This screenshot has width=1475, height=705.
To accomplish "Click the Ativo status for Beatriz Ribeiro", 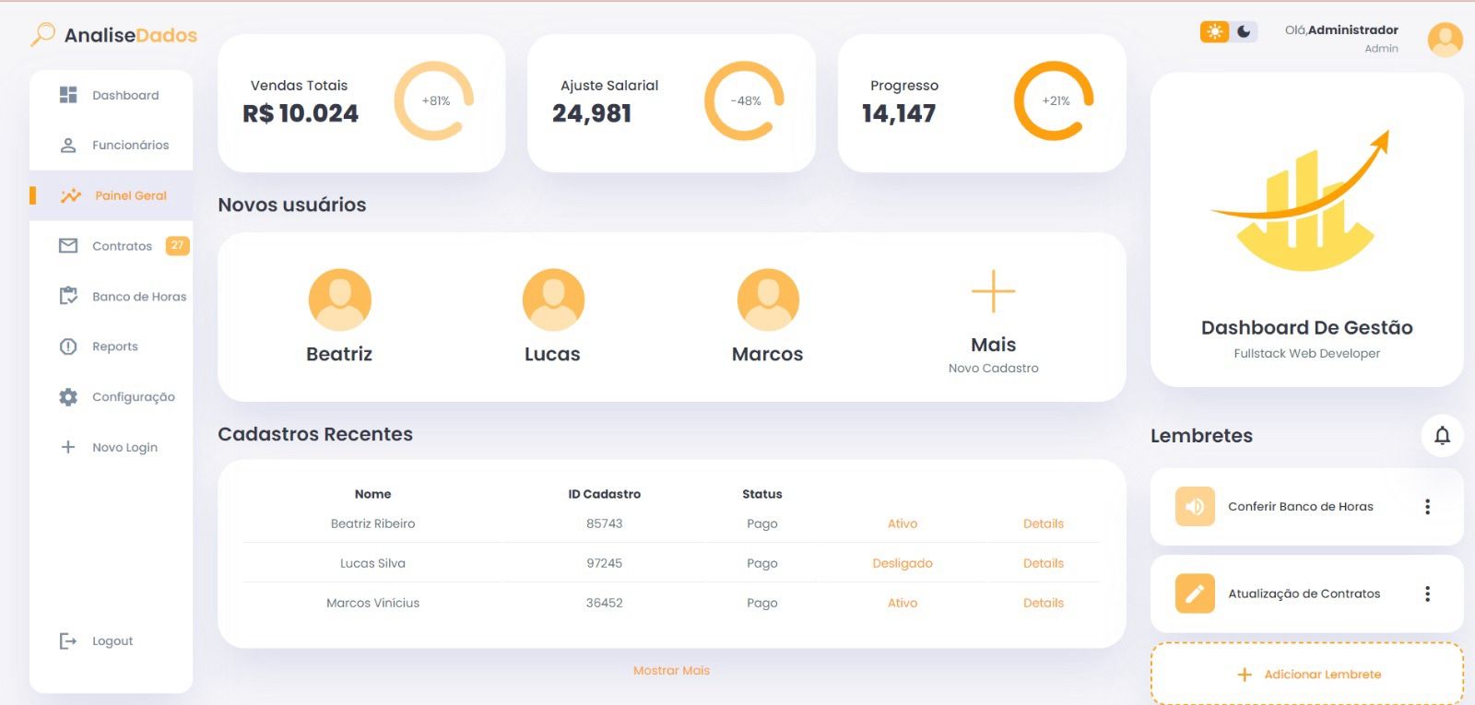I will (903, 523).
